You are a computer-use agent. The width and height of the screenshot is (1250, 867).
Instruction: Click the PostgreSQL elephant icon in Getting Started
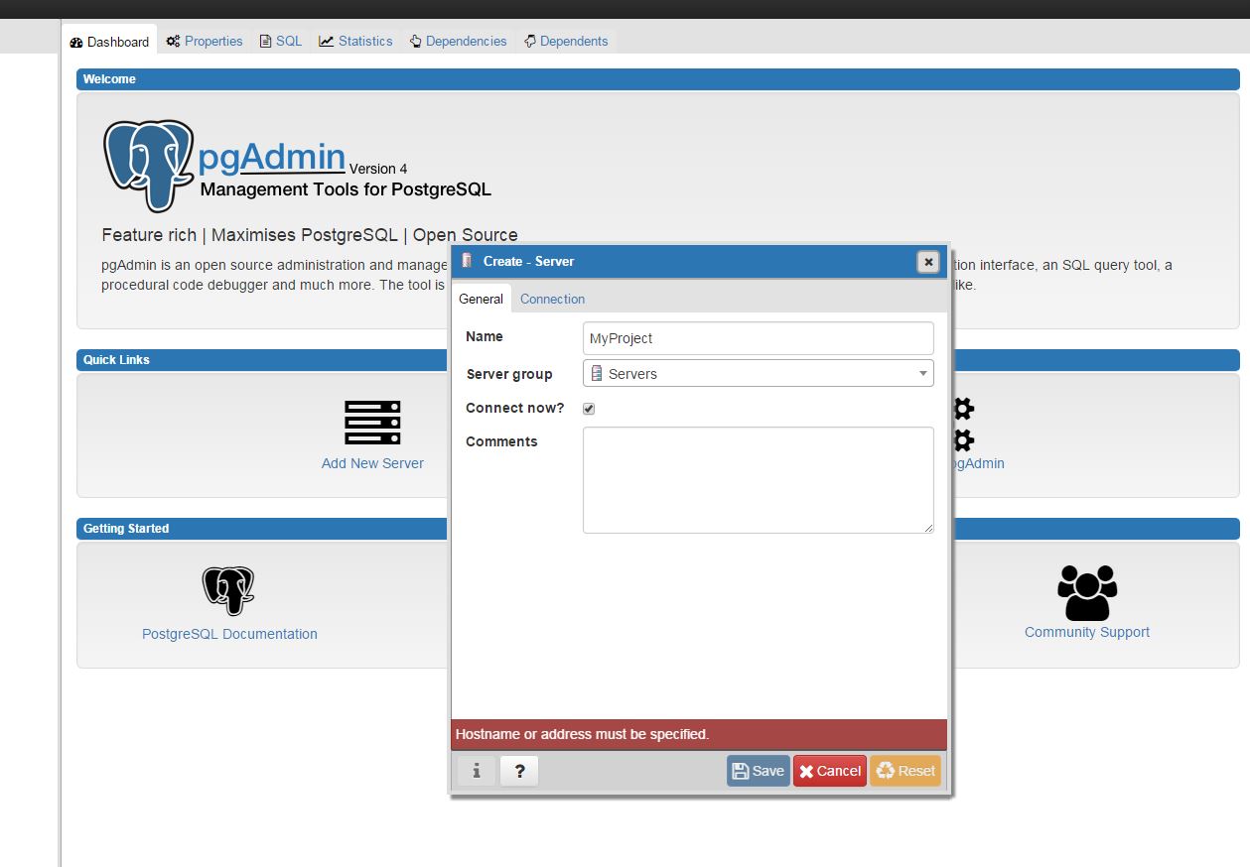click(x=228, y=591)
